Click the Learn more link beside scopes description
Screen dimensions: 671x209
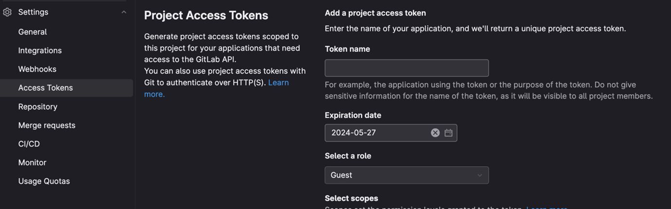coord(547,208)
